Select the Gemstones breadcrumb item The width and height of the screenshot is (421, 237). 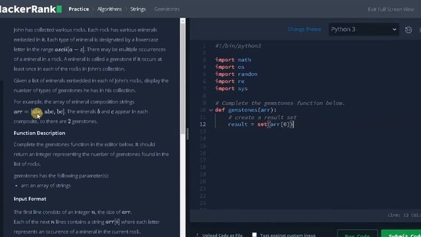166,9
